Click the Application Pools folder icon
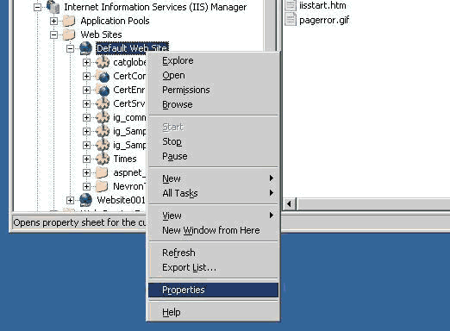Image resolution: width=450 pixels, height=331 pixels. point(69,21)
